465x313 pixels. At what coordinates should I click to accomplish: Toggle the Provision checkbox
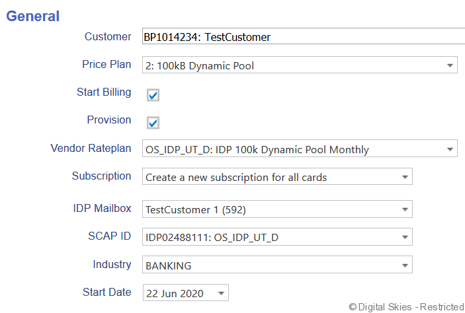pos(153,123)
